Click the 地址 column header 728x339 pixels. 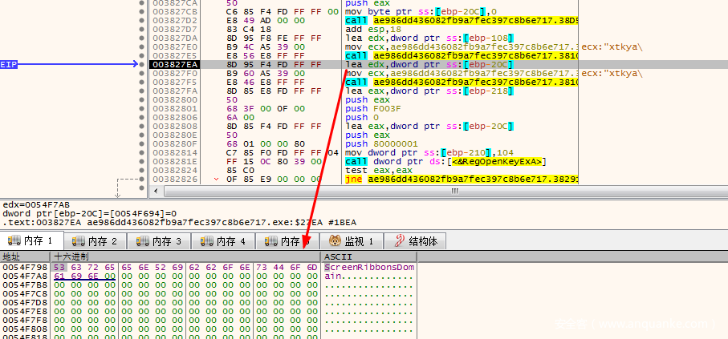(x=14, y=256)
